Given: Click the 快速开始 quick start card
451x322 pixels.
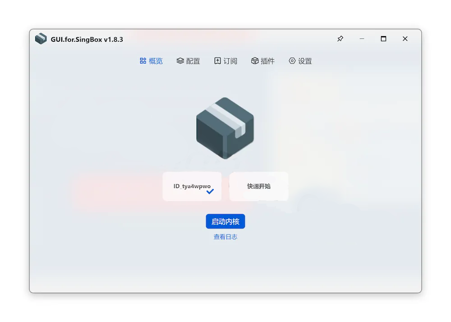Looking at the screenshot, I should (x=258, y=186).
